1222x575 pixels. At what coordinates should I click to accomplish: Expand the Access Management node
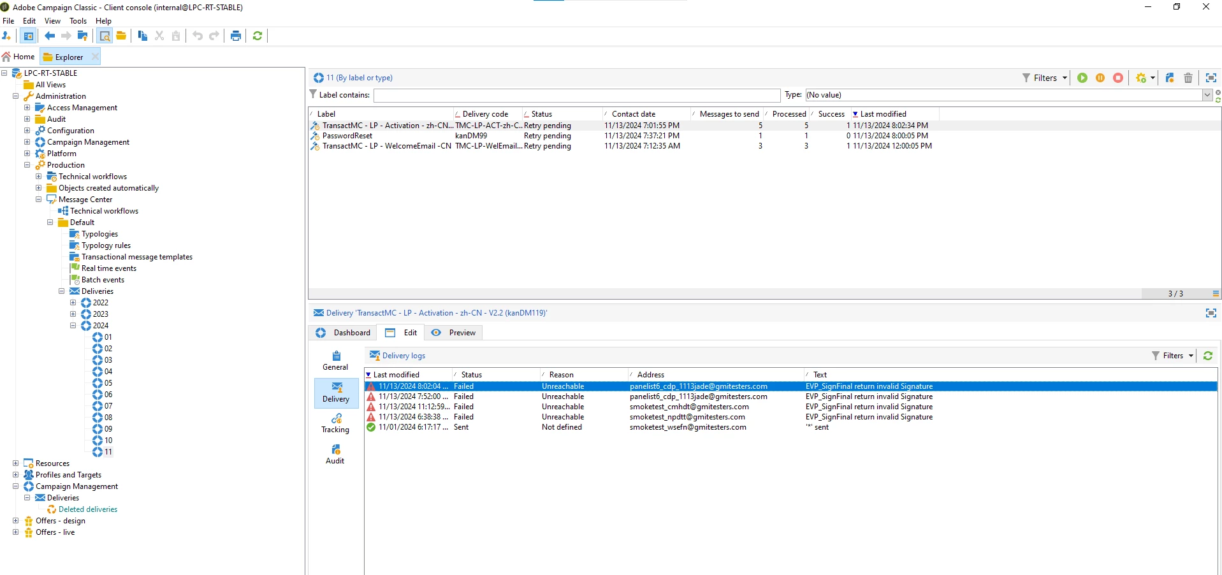click(x=27, y=108)
